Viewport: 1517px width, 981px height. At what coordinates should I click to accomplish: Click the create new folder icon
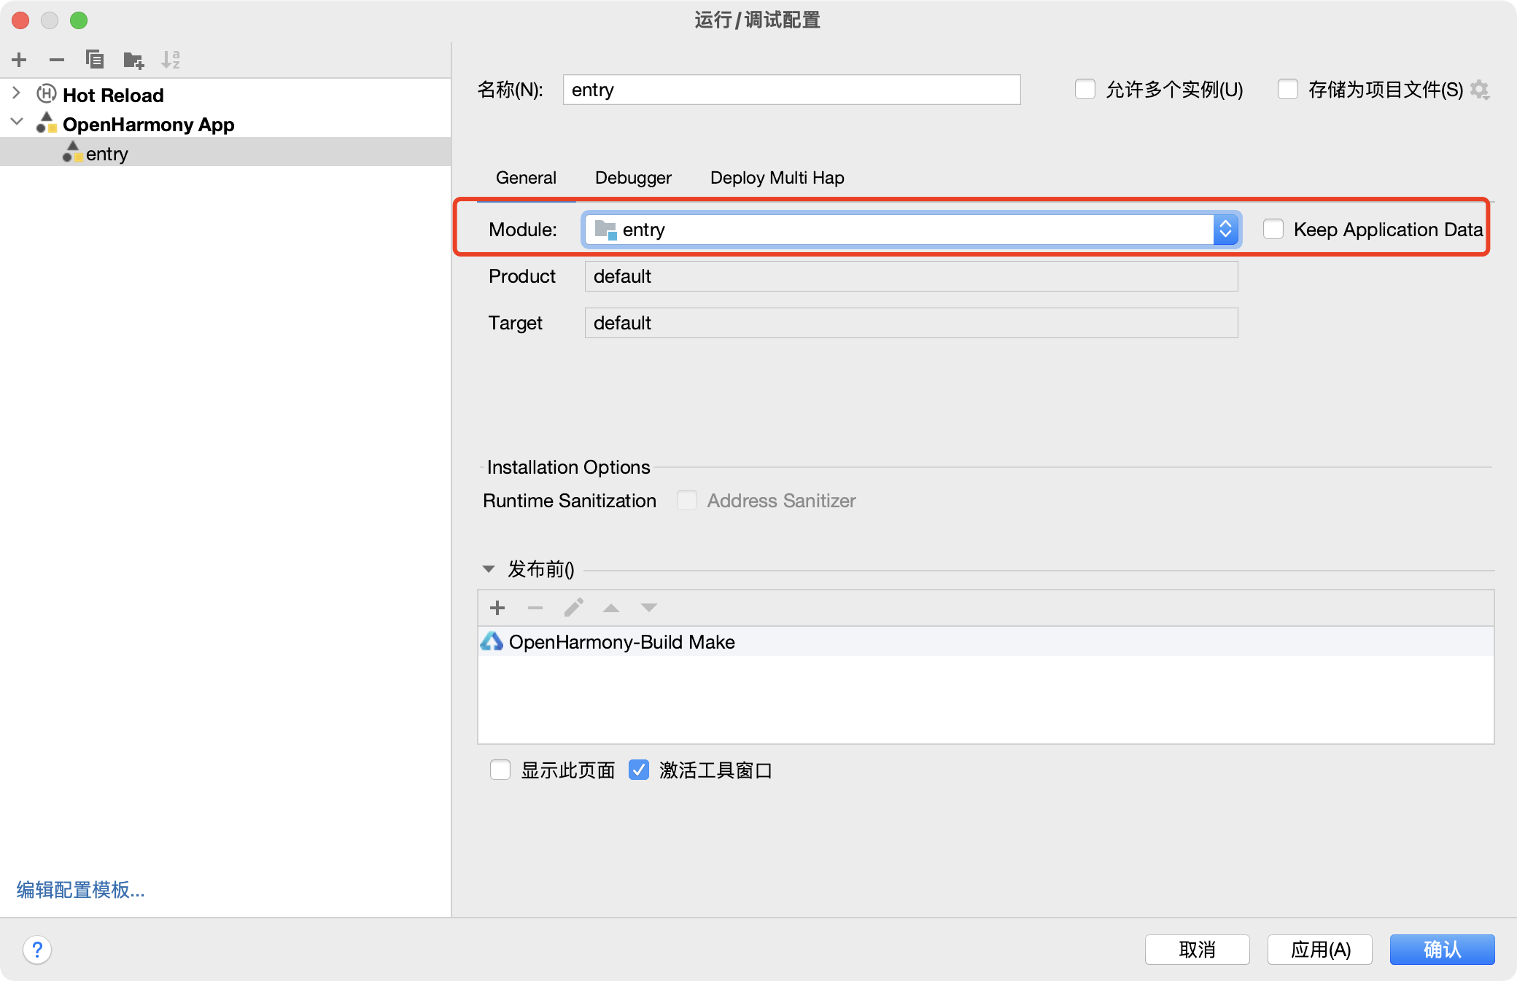(133, 60)
